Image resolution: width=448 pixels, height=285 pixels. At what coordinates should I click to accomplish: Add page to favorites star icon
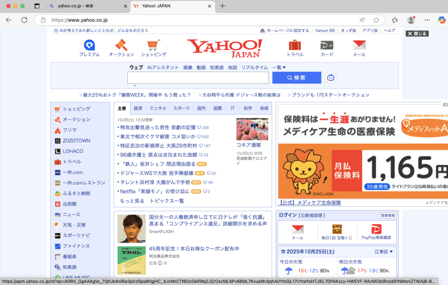coord(376,20)
